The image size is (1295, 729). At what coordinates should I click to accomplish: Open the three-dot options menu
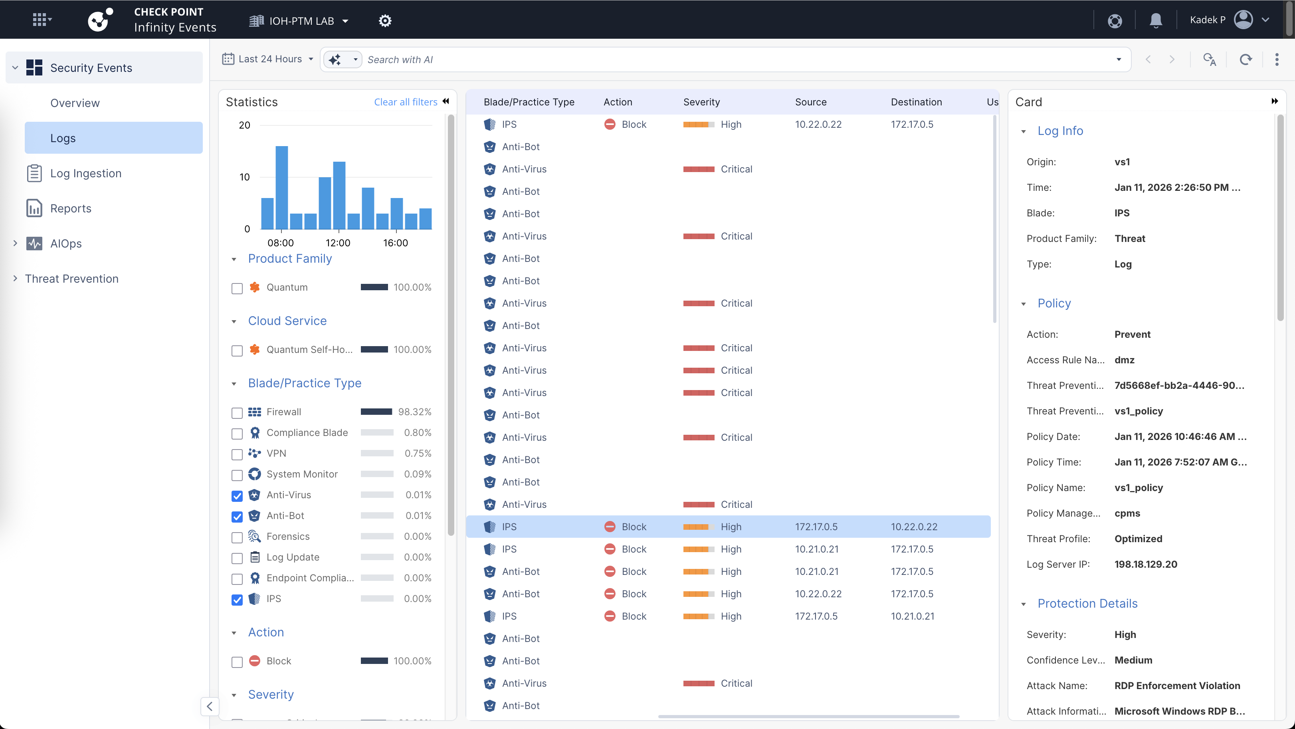coord(1277,59)
